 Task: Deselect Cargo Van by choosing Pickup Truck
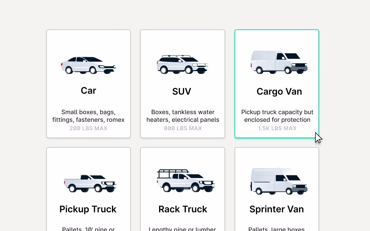(x=88, y=189)
